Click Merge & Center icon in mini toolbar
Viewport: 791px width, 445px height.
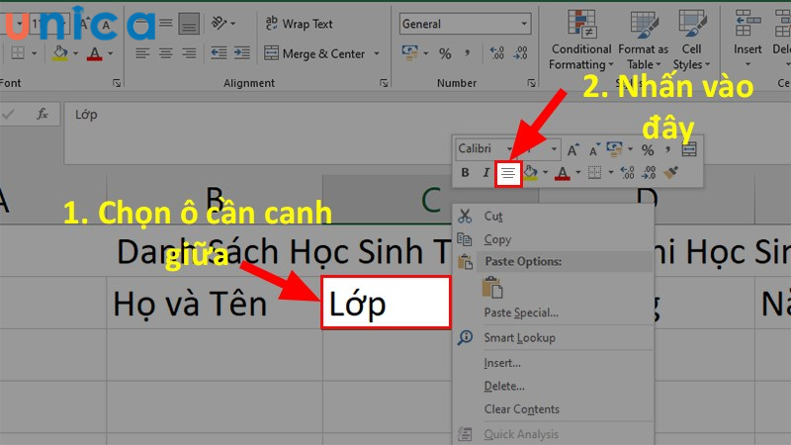tap(688, 149)
